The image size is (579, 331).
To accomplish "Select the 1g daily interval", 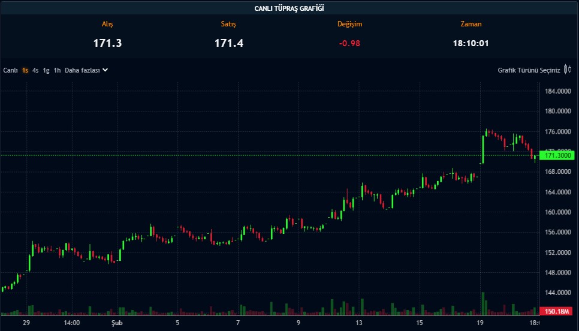I will coord(46,70).
